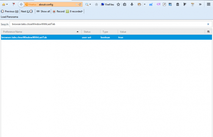Start recording with the Record button
This screenshot has height=137, width=213.
(x=58, y=11)
